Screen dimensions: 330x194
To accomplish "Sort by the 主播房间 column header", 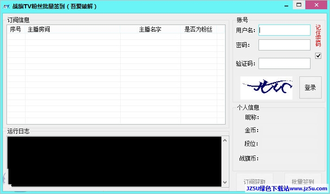I will (73, 29).
